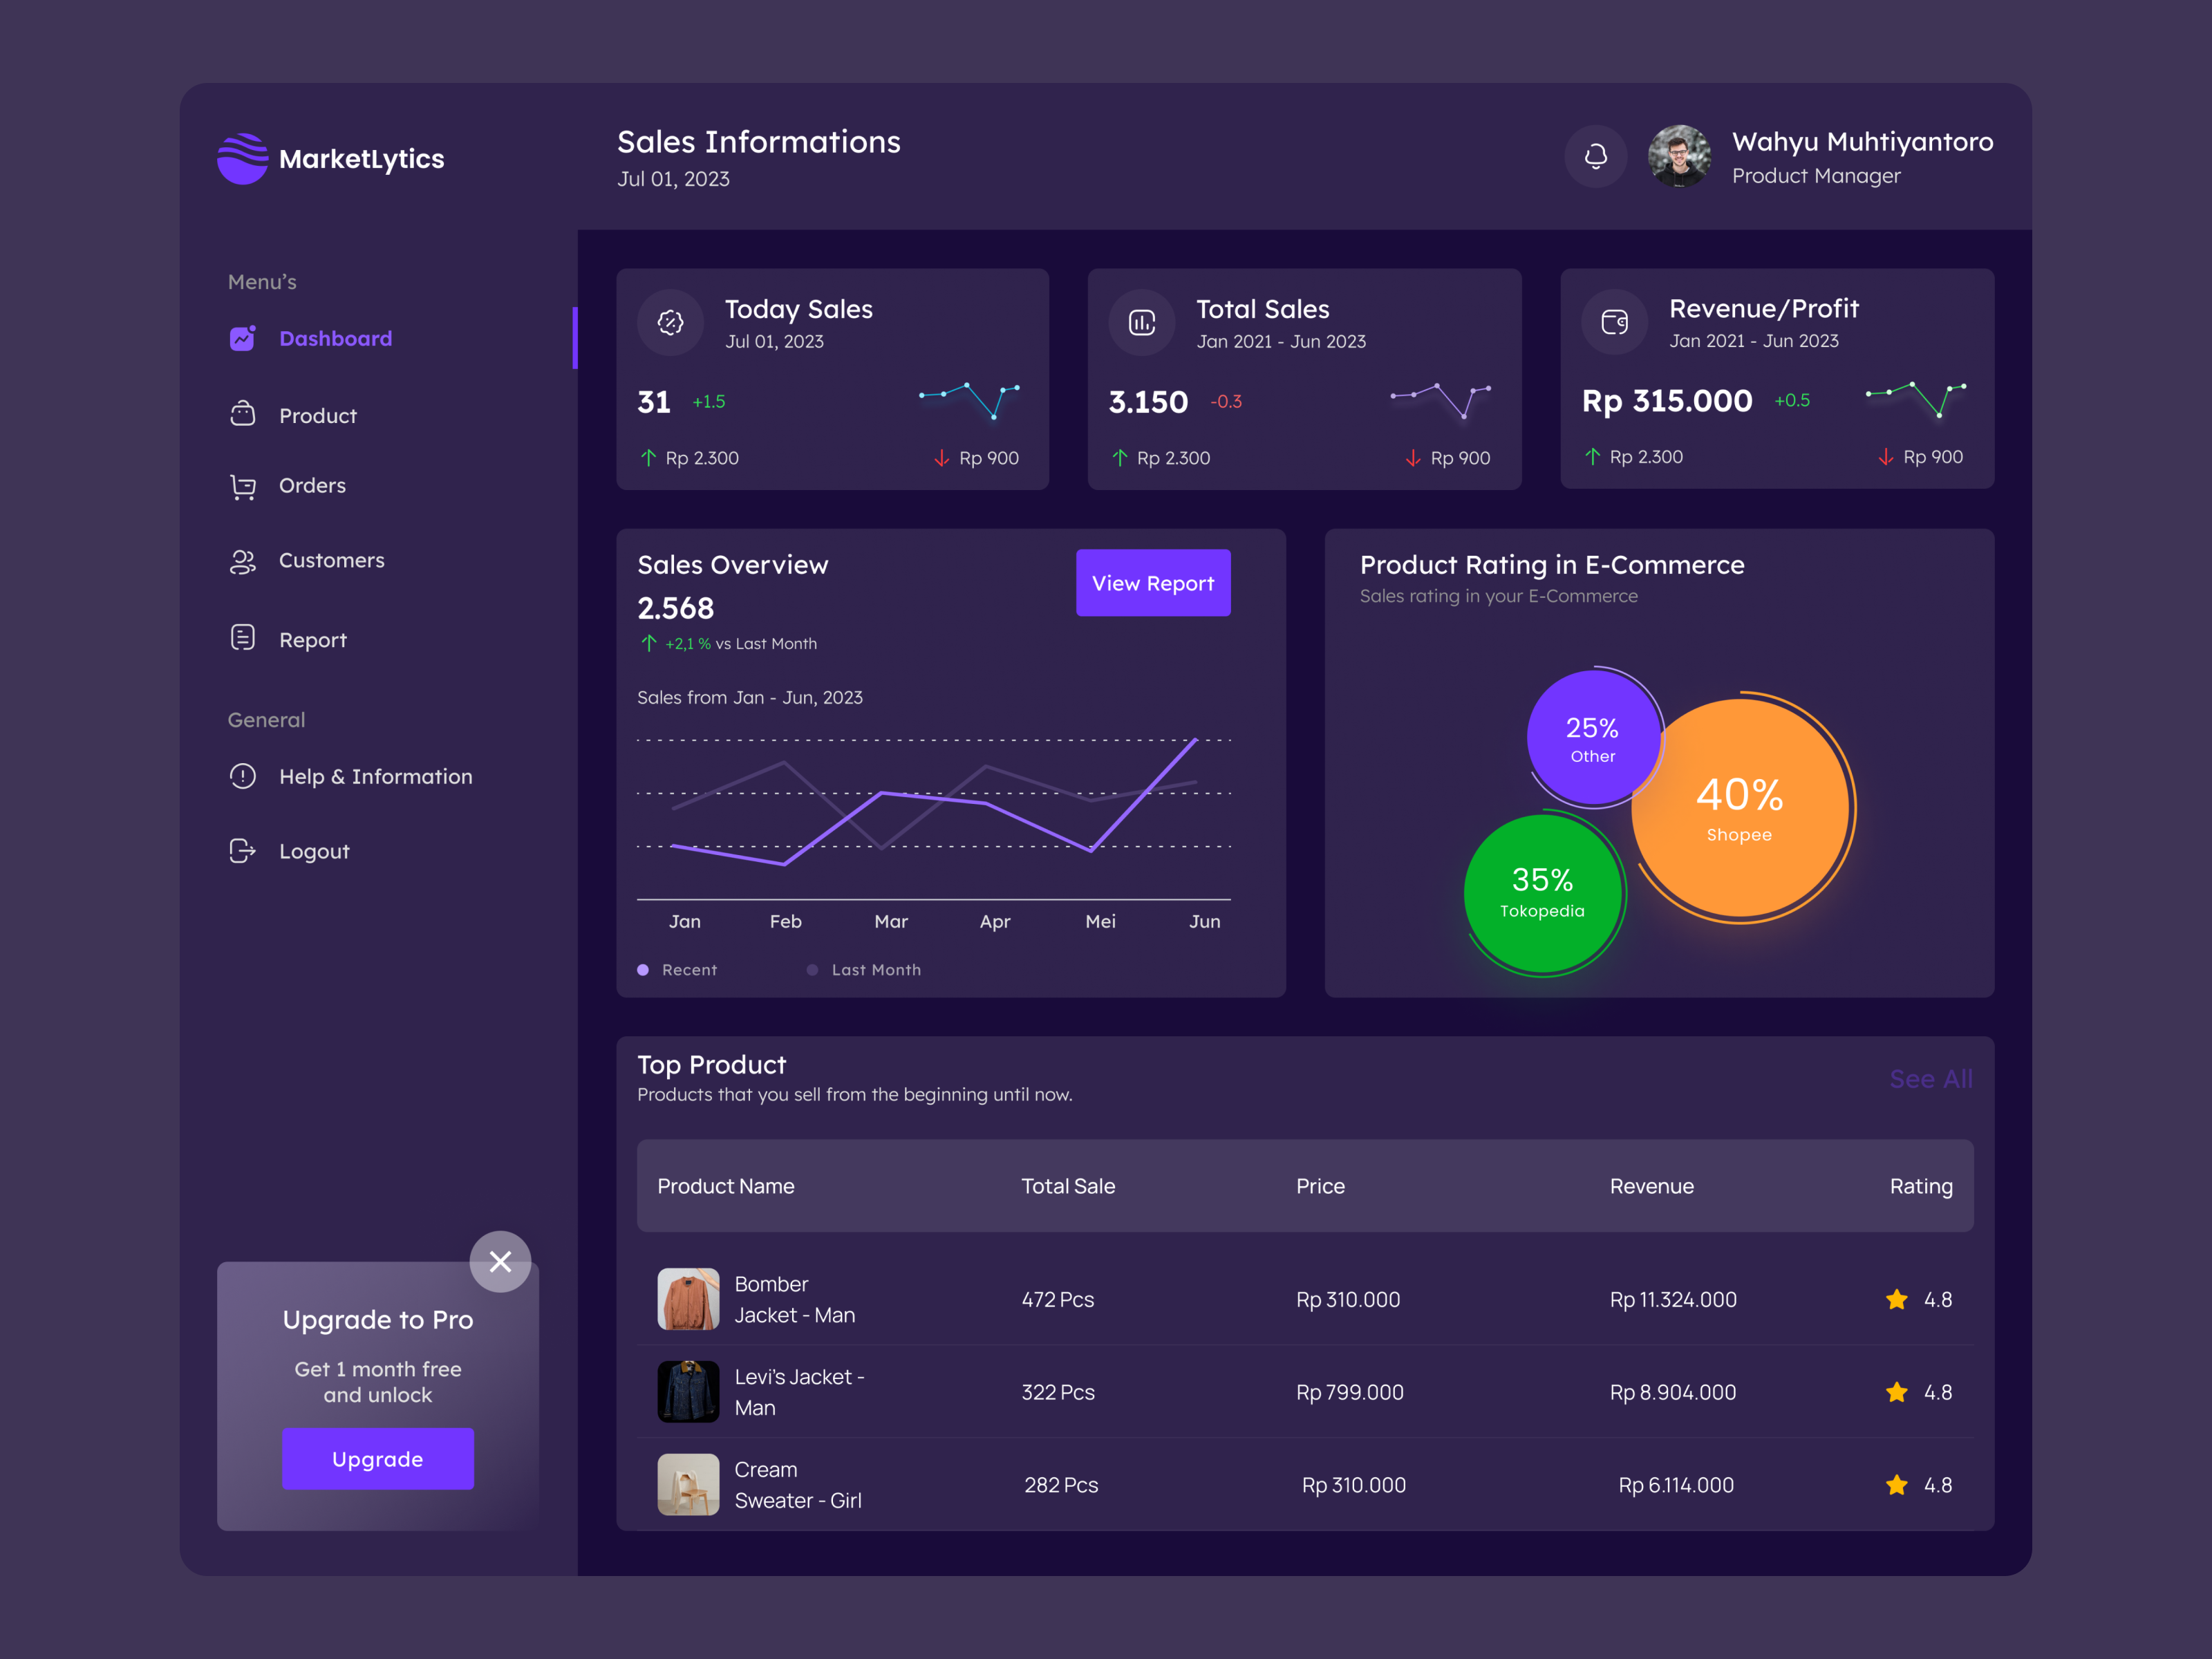Click the Logout icon
2212x1659 pixels.
(241, 851)
